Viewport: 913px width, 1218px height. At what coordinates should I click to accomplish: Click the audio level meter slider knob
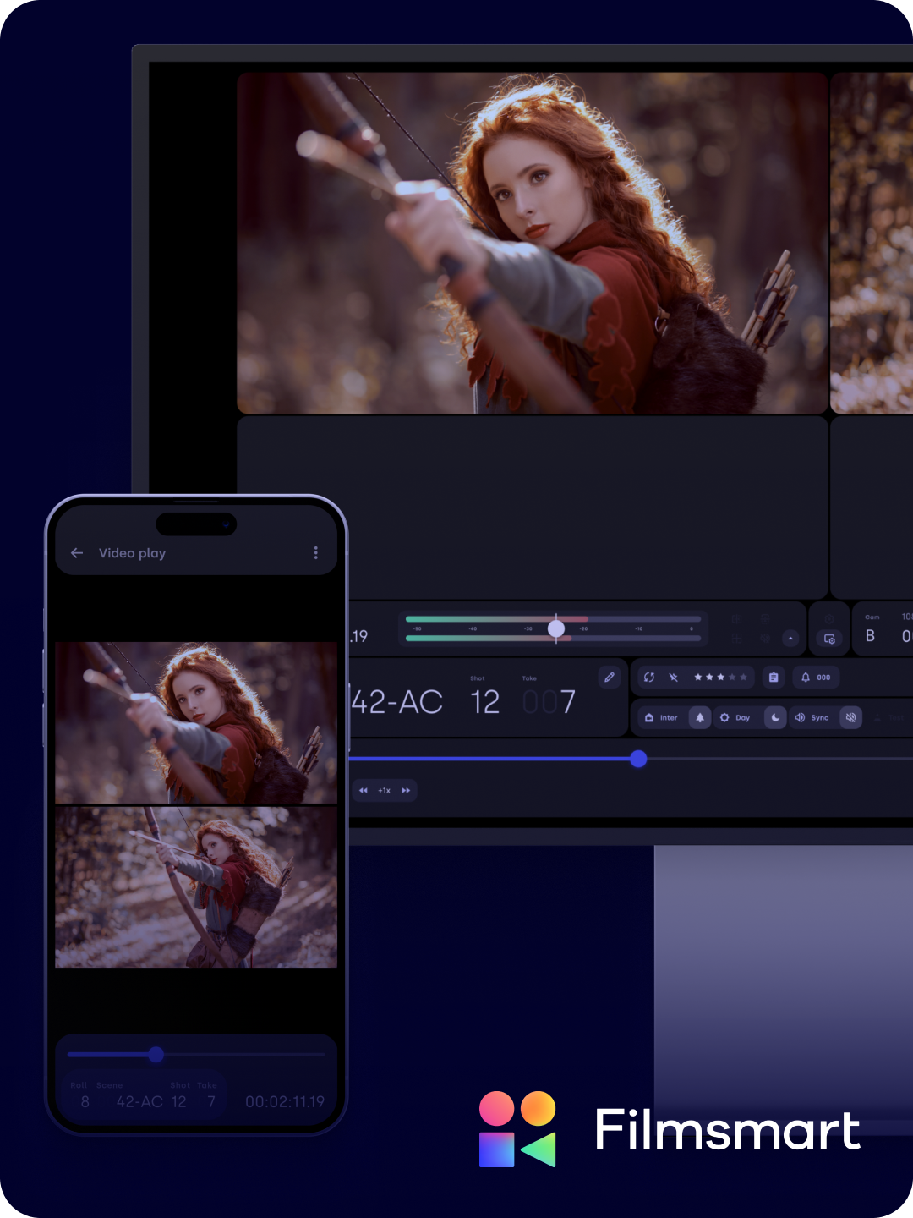pos(556,628)
